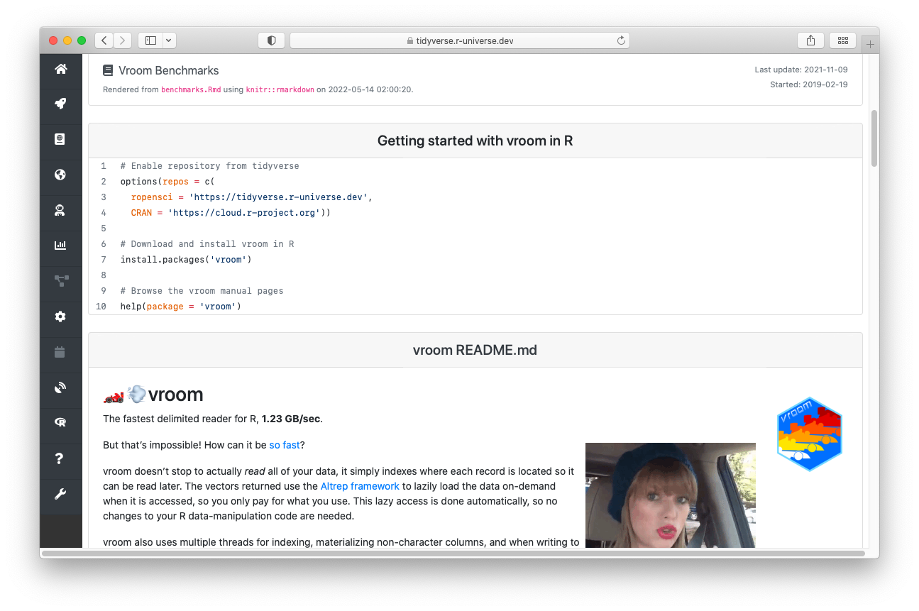The image size is (919, 611).
Task: Click the gear icon in the sidebar
Action: (x=60, y=316)
